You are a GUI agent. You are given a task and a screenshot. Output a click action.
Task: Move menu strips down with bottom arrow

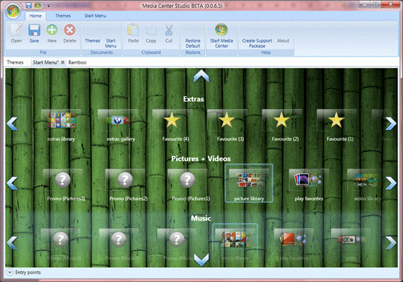[x=201, y=259]
